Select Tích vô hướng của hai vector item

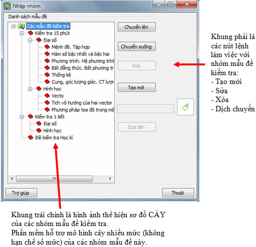82,103
